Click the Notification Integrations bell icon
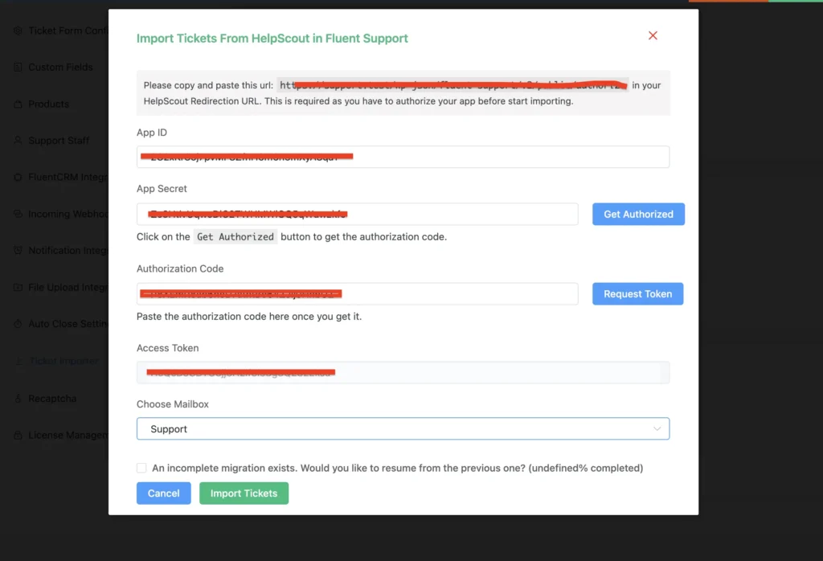The image size is (823, 561). point(18,251)
